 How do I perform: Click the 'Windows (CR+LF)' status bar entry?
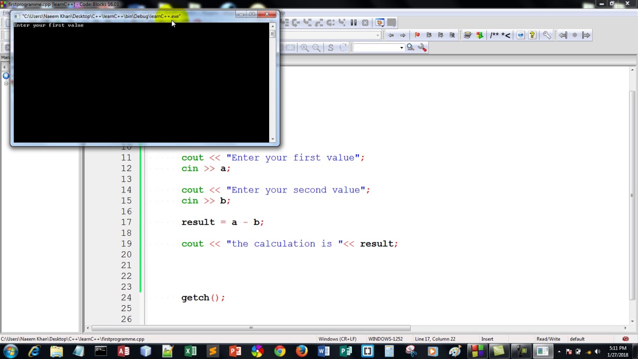click(x=337, y=339)
